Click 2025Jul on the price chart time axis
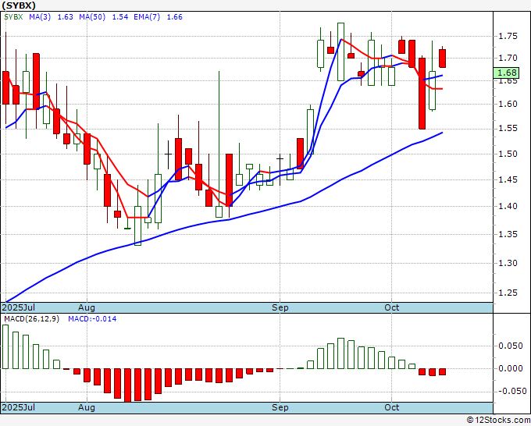The image size is (531, 426). 19,307
